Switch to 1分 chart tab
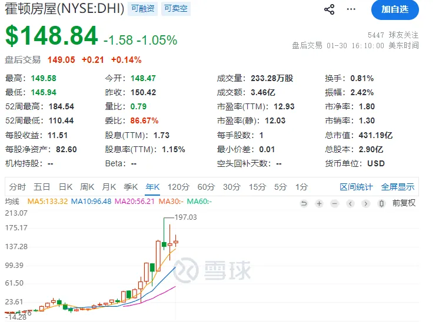 point(301,187)
